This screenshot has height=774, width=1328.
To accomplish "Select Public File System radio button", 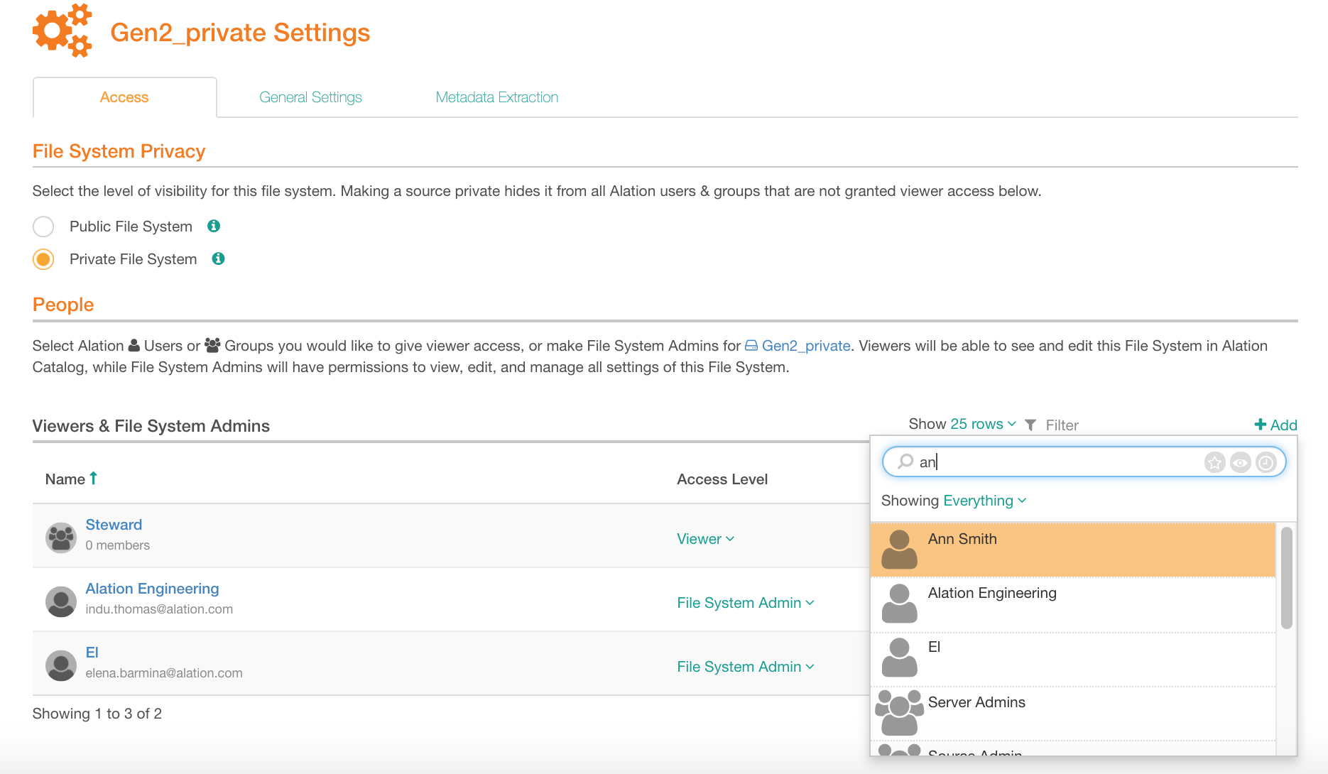I will click(x=43, y=227).
